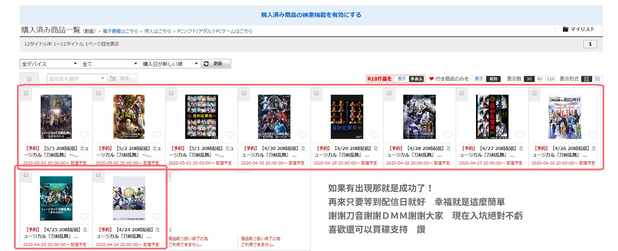618x251 pixels.
Task: Set display count to 60
Action: click(x=540, y=79)
